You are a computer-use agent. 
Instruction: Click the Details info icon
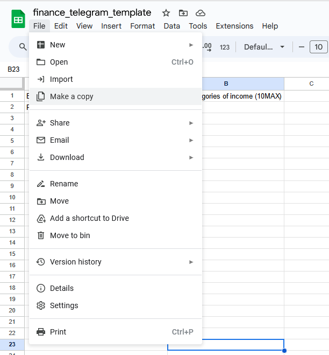click(41, 288)
